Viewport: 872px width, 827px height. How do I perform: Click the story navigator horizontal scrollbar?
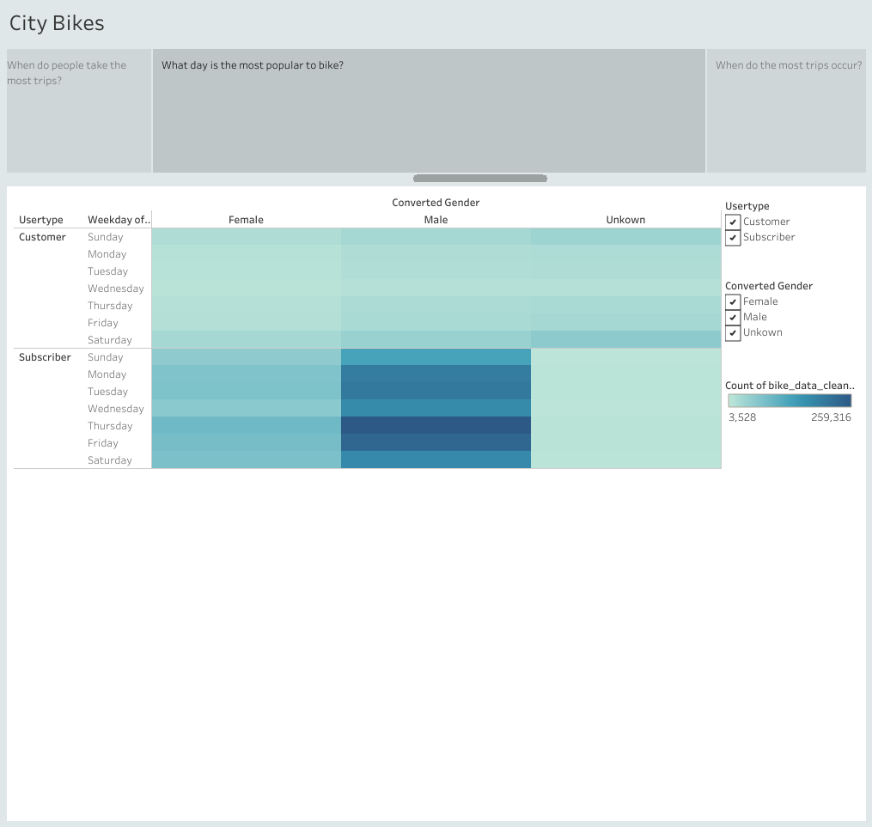480,179
